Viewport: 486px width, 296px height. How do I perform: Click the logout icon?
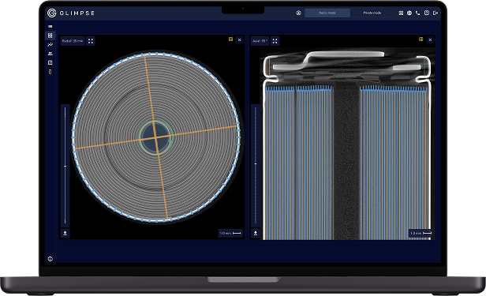click(436, 13)
